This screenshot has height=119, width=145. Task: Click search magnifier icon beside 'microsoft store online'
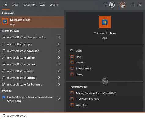coord(4,57)
